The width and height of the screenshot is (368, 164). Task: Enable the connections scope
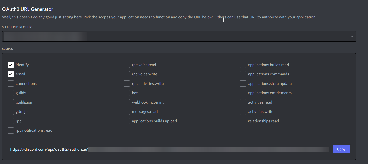click(x=11, y=84)
